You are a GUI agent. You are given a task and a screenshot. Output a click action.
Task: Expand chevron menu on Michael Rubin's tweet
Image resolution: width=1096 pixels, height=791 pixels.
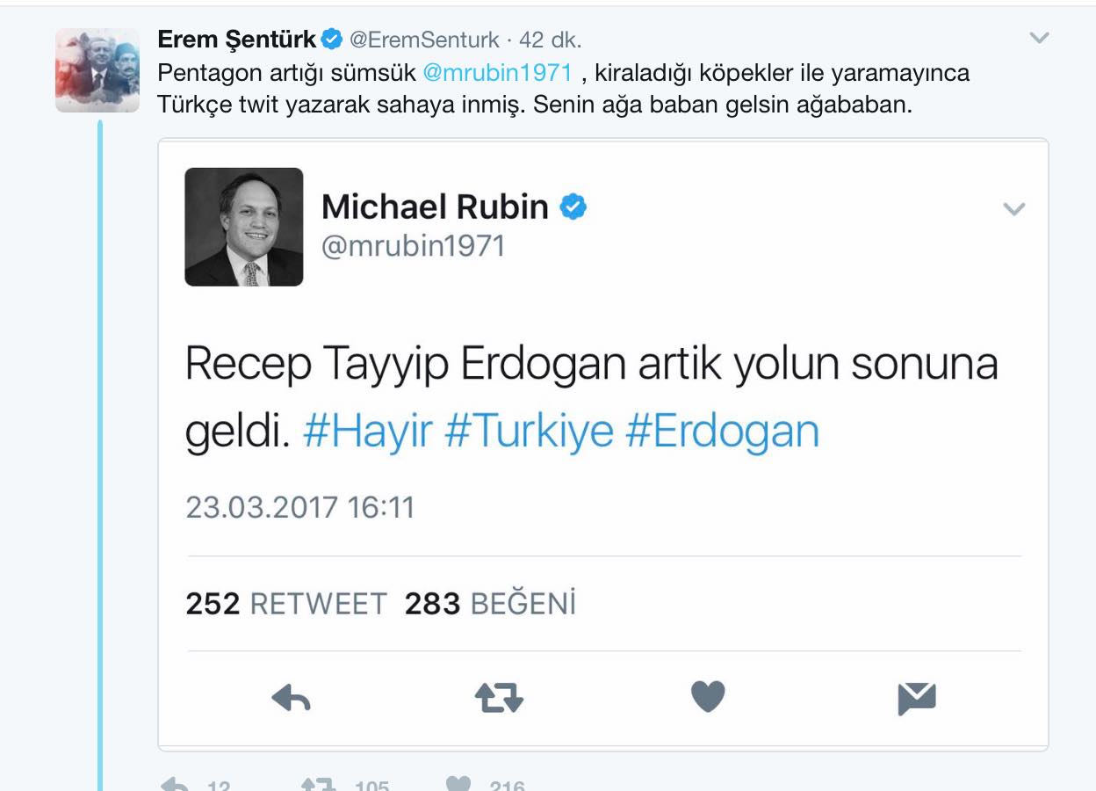1014,209
